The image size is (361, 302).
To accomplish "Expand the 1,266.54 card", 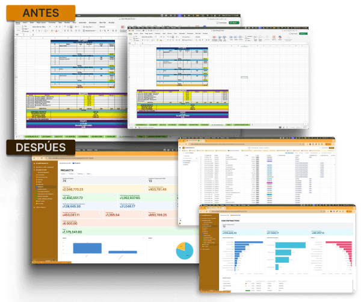I will 143,213.
